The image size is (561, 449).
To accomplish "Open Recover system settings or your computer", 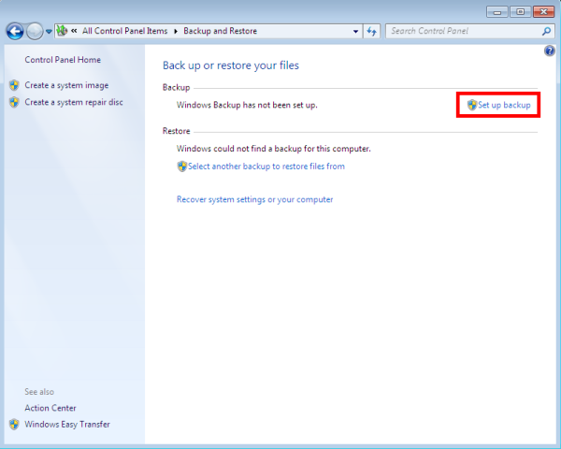I will [x=254, y=199].
